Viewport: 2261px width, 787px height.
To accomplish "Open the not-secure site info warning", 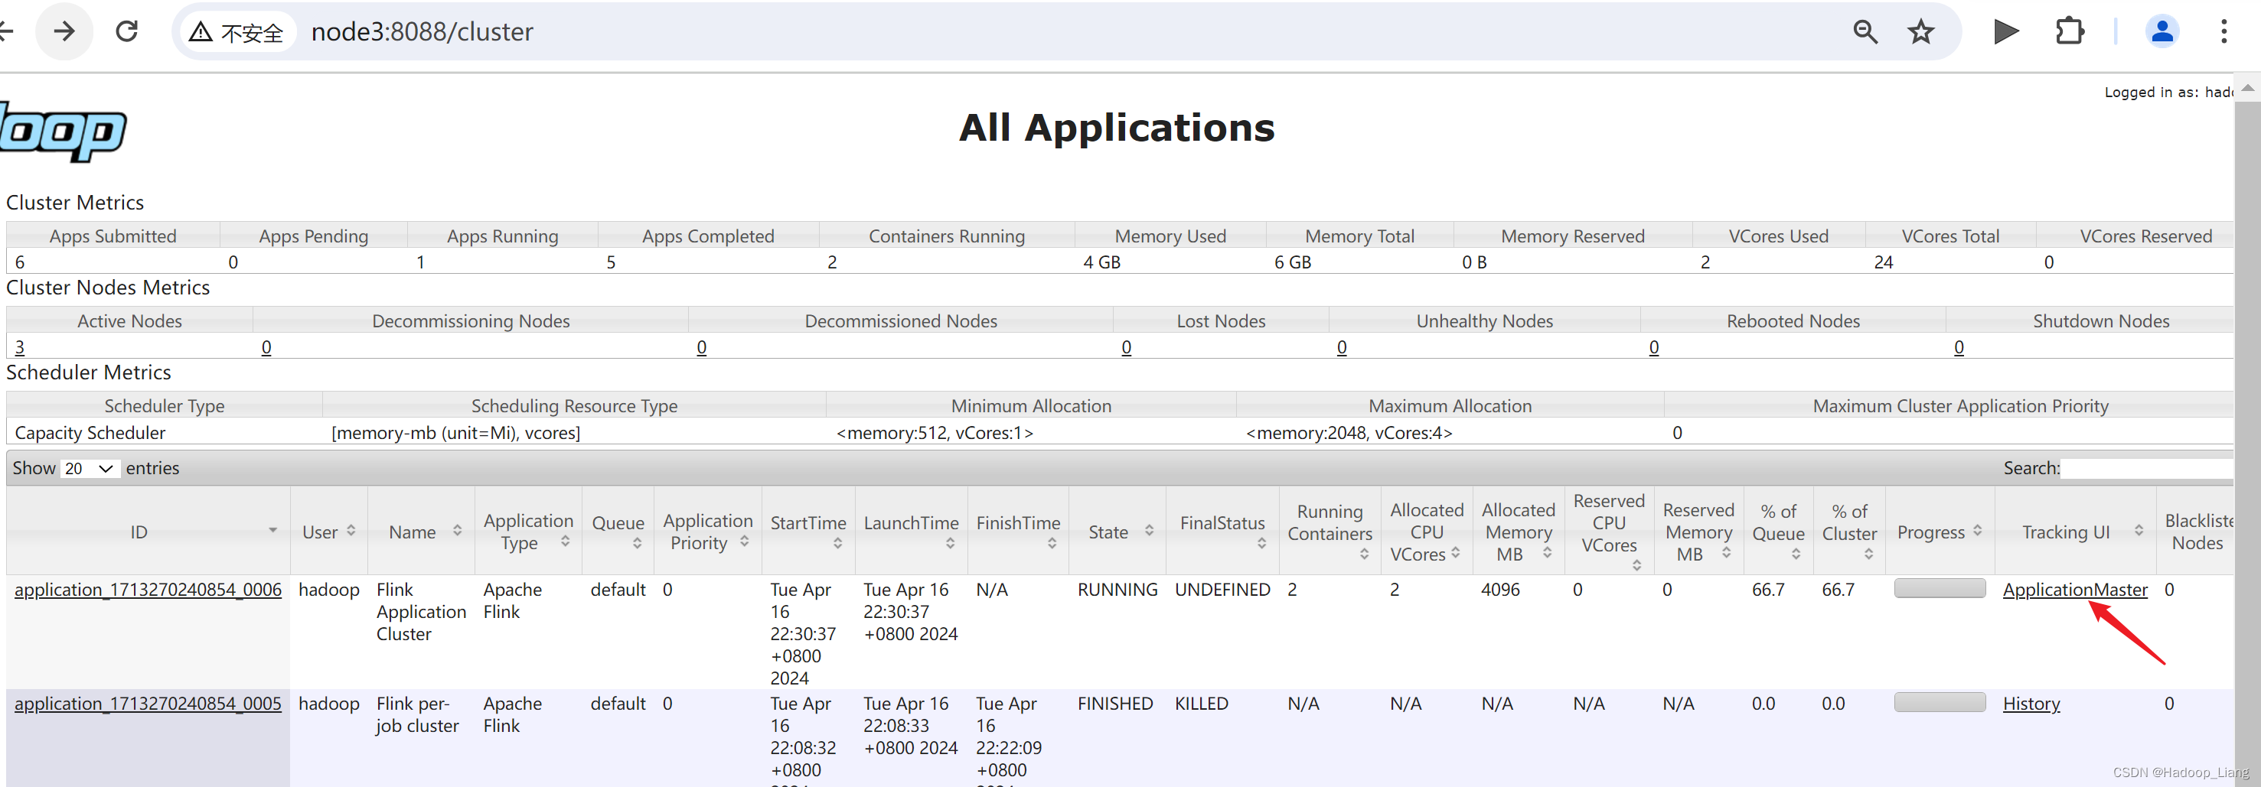I will [x=237, y=32].
